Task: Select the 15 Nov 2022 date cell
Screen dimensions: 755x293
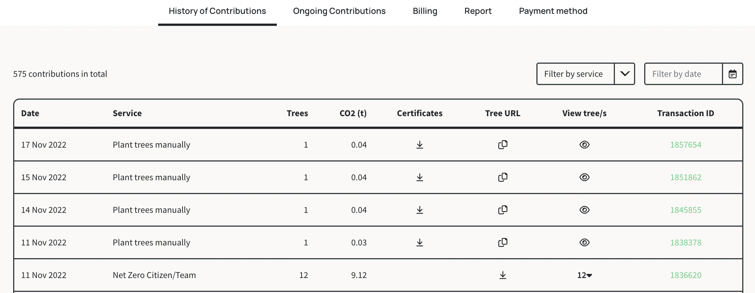Action: (x=44, y=177)
